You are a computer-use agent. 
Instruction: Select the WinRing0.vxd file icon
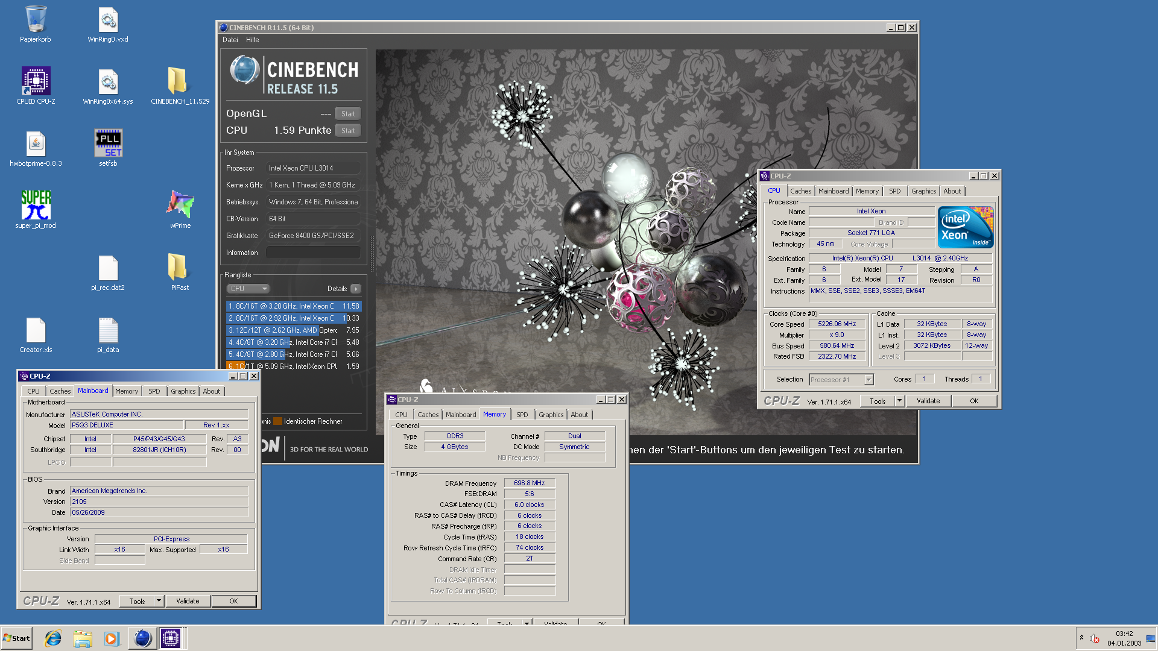click(108, 24)
